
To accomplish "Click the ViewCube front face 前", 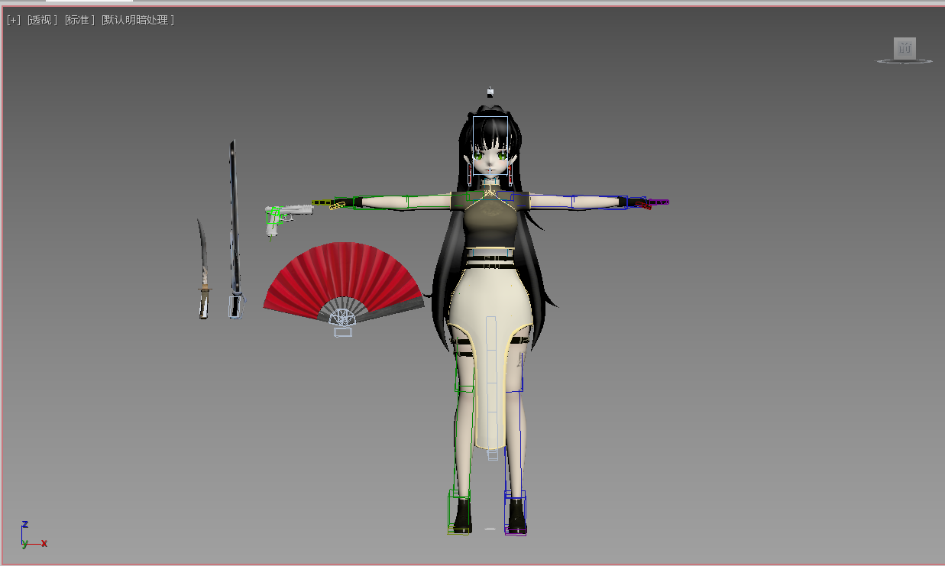I will pos(905,48).
